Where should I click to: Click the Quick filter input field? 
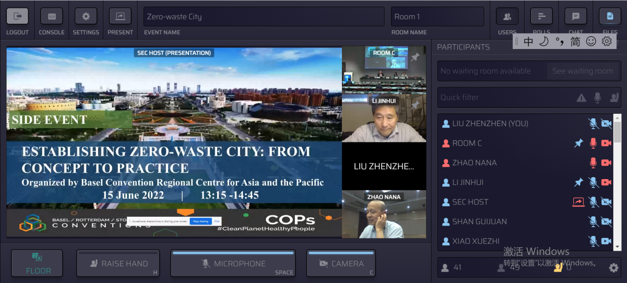[x=505, y=97]
